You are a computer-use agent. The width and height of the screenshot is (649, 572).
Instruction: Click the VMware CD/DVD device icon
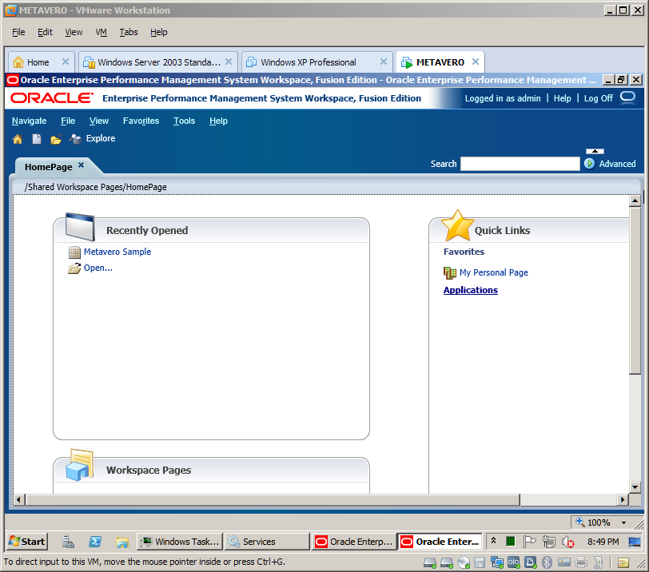(464, 562)
